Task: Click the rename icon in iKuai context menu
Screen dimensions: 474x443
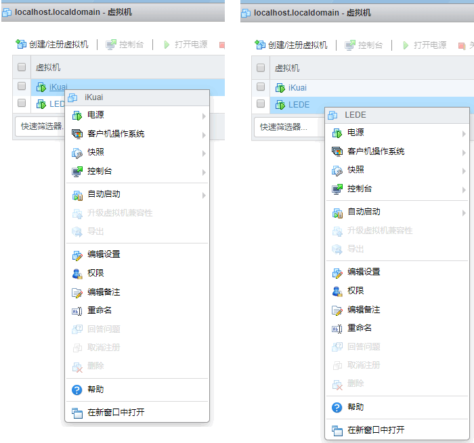Action: [x=77, y=310]
